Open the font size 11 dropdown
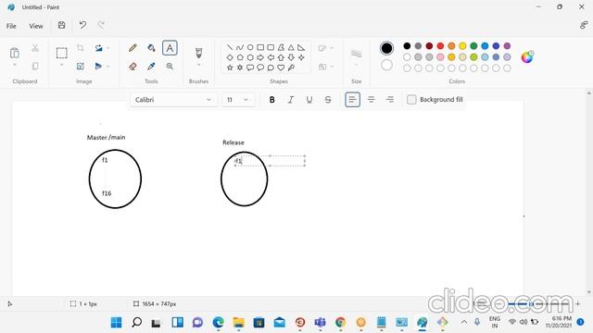Viewport: 593px width, 333px height. [238, 100]
